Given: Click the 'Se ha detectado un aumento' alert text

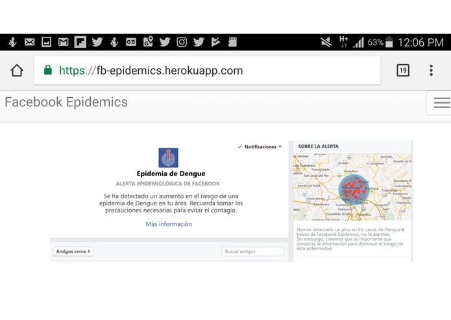Looking at the screenshot, I should (x=171, y=203).
